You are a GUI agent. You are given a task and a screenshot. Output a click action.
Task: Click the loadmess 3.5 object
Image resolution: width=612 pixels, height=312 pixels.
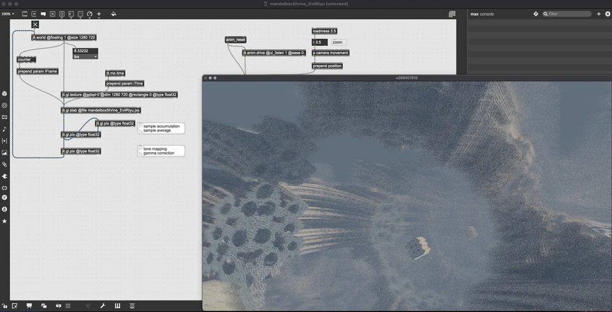324,31
